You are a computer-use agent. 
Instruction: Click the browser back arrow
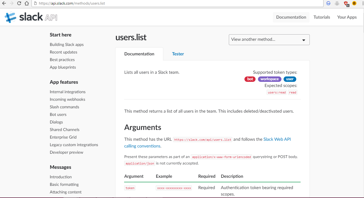pos(4,4)
